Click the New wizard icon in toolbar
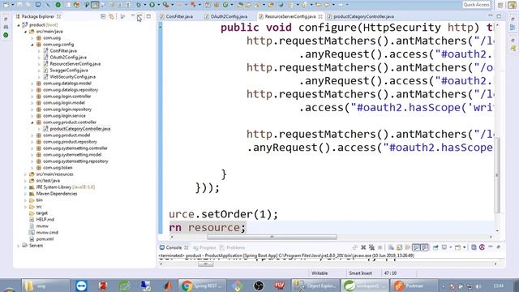519x292 pixels. pyautogui.click(x=6, y=5)
